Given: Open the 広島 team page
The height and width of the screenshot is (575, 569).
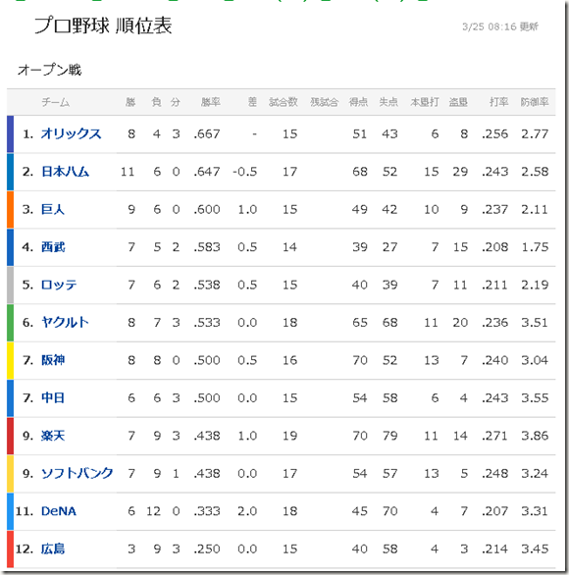Looking at the screenshot, I should (53, 549).
